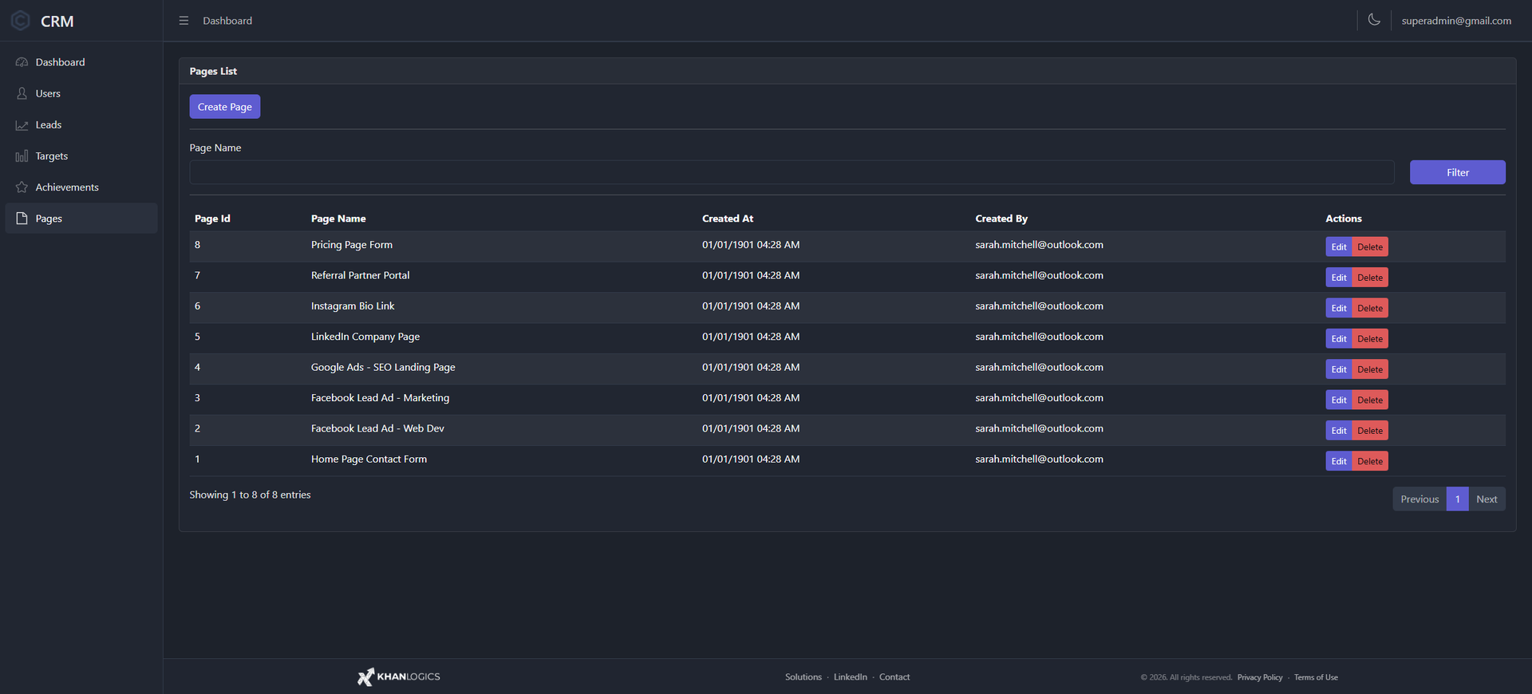
Task: Open the LinkedIn footer link
Action: (850, 677)
